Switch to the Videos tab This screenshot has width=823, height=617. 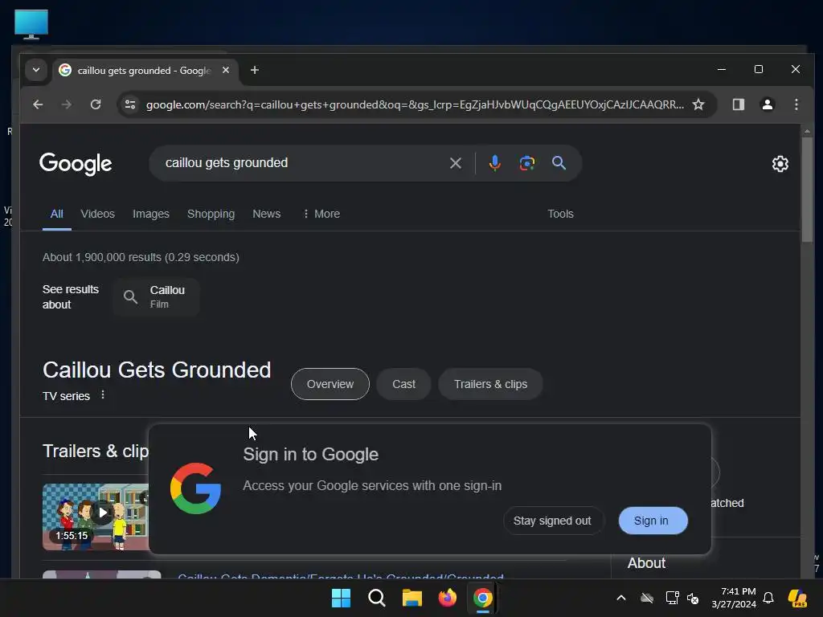pos(97,214)
